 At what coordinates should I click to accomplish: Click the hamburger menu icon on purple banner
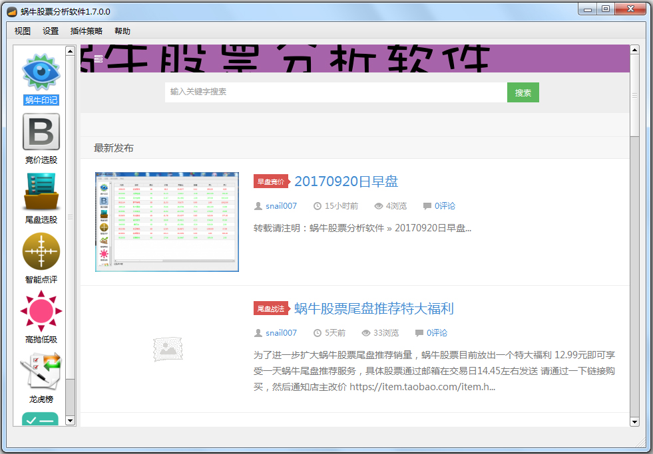pyautogui.click(x=99, y=58)
